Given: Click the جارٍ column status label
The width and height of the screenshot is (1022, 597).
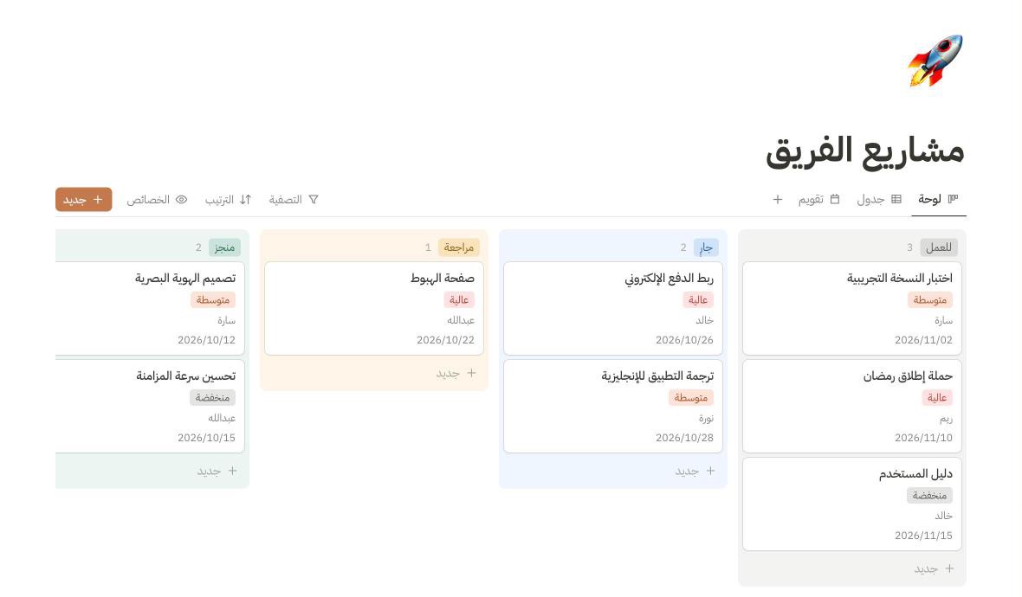Looking at the screenshot, I should (x=706, y=247).
